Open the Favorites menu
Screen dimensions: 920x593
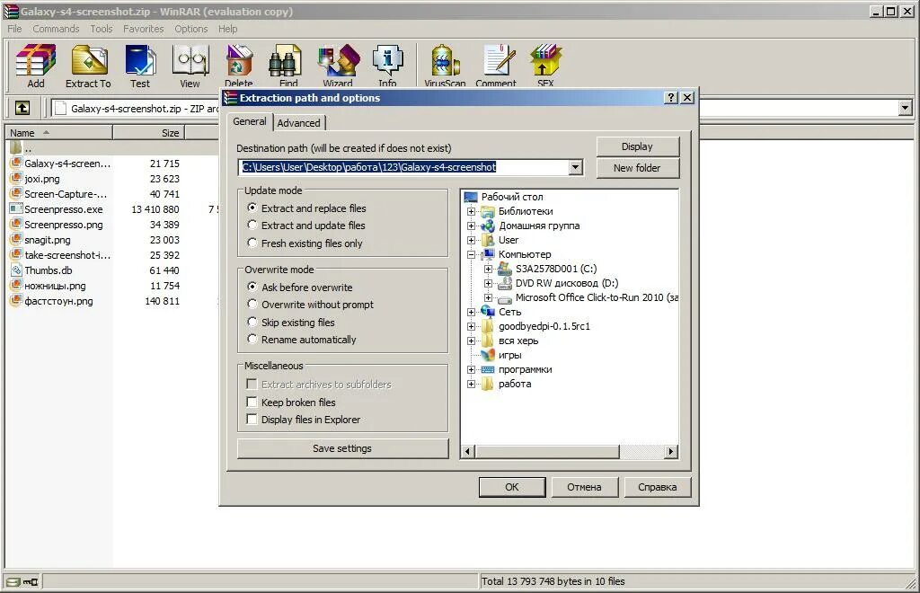pyautogui.click(x=143, y=28)
